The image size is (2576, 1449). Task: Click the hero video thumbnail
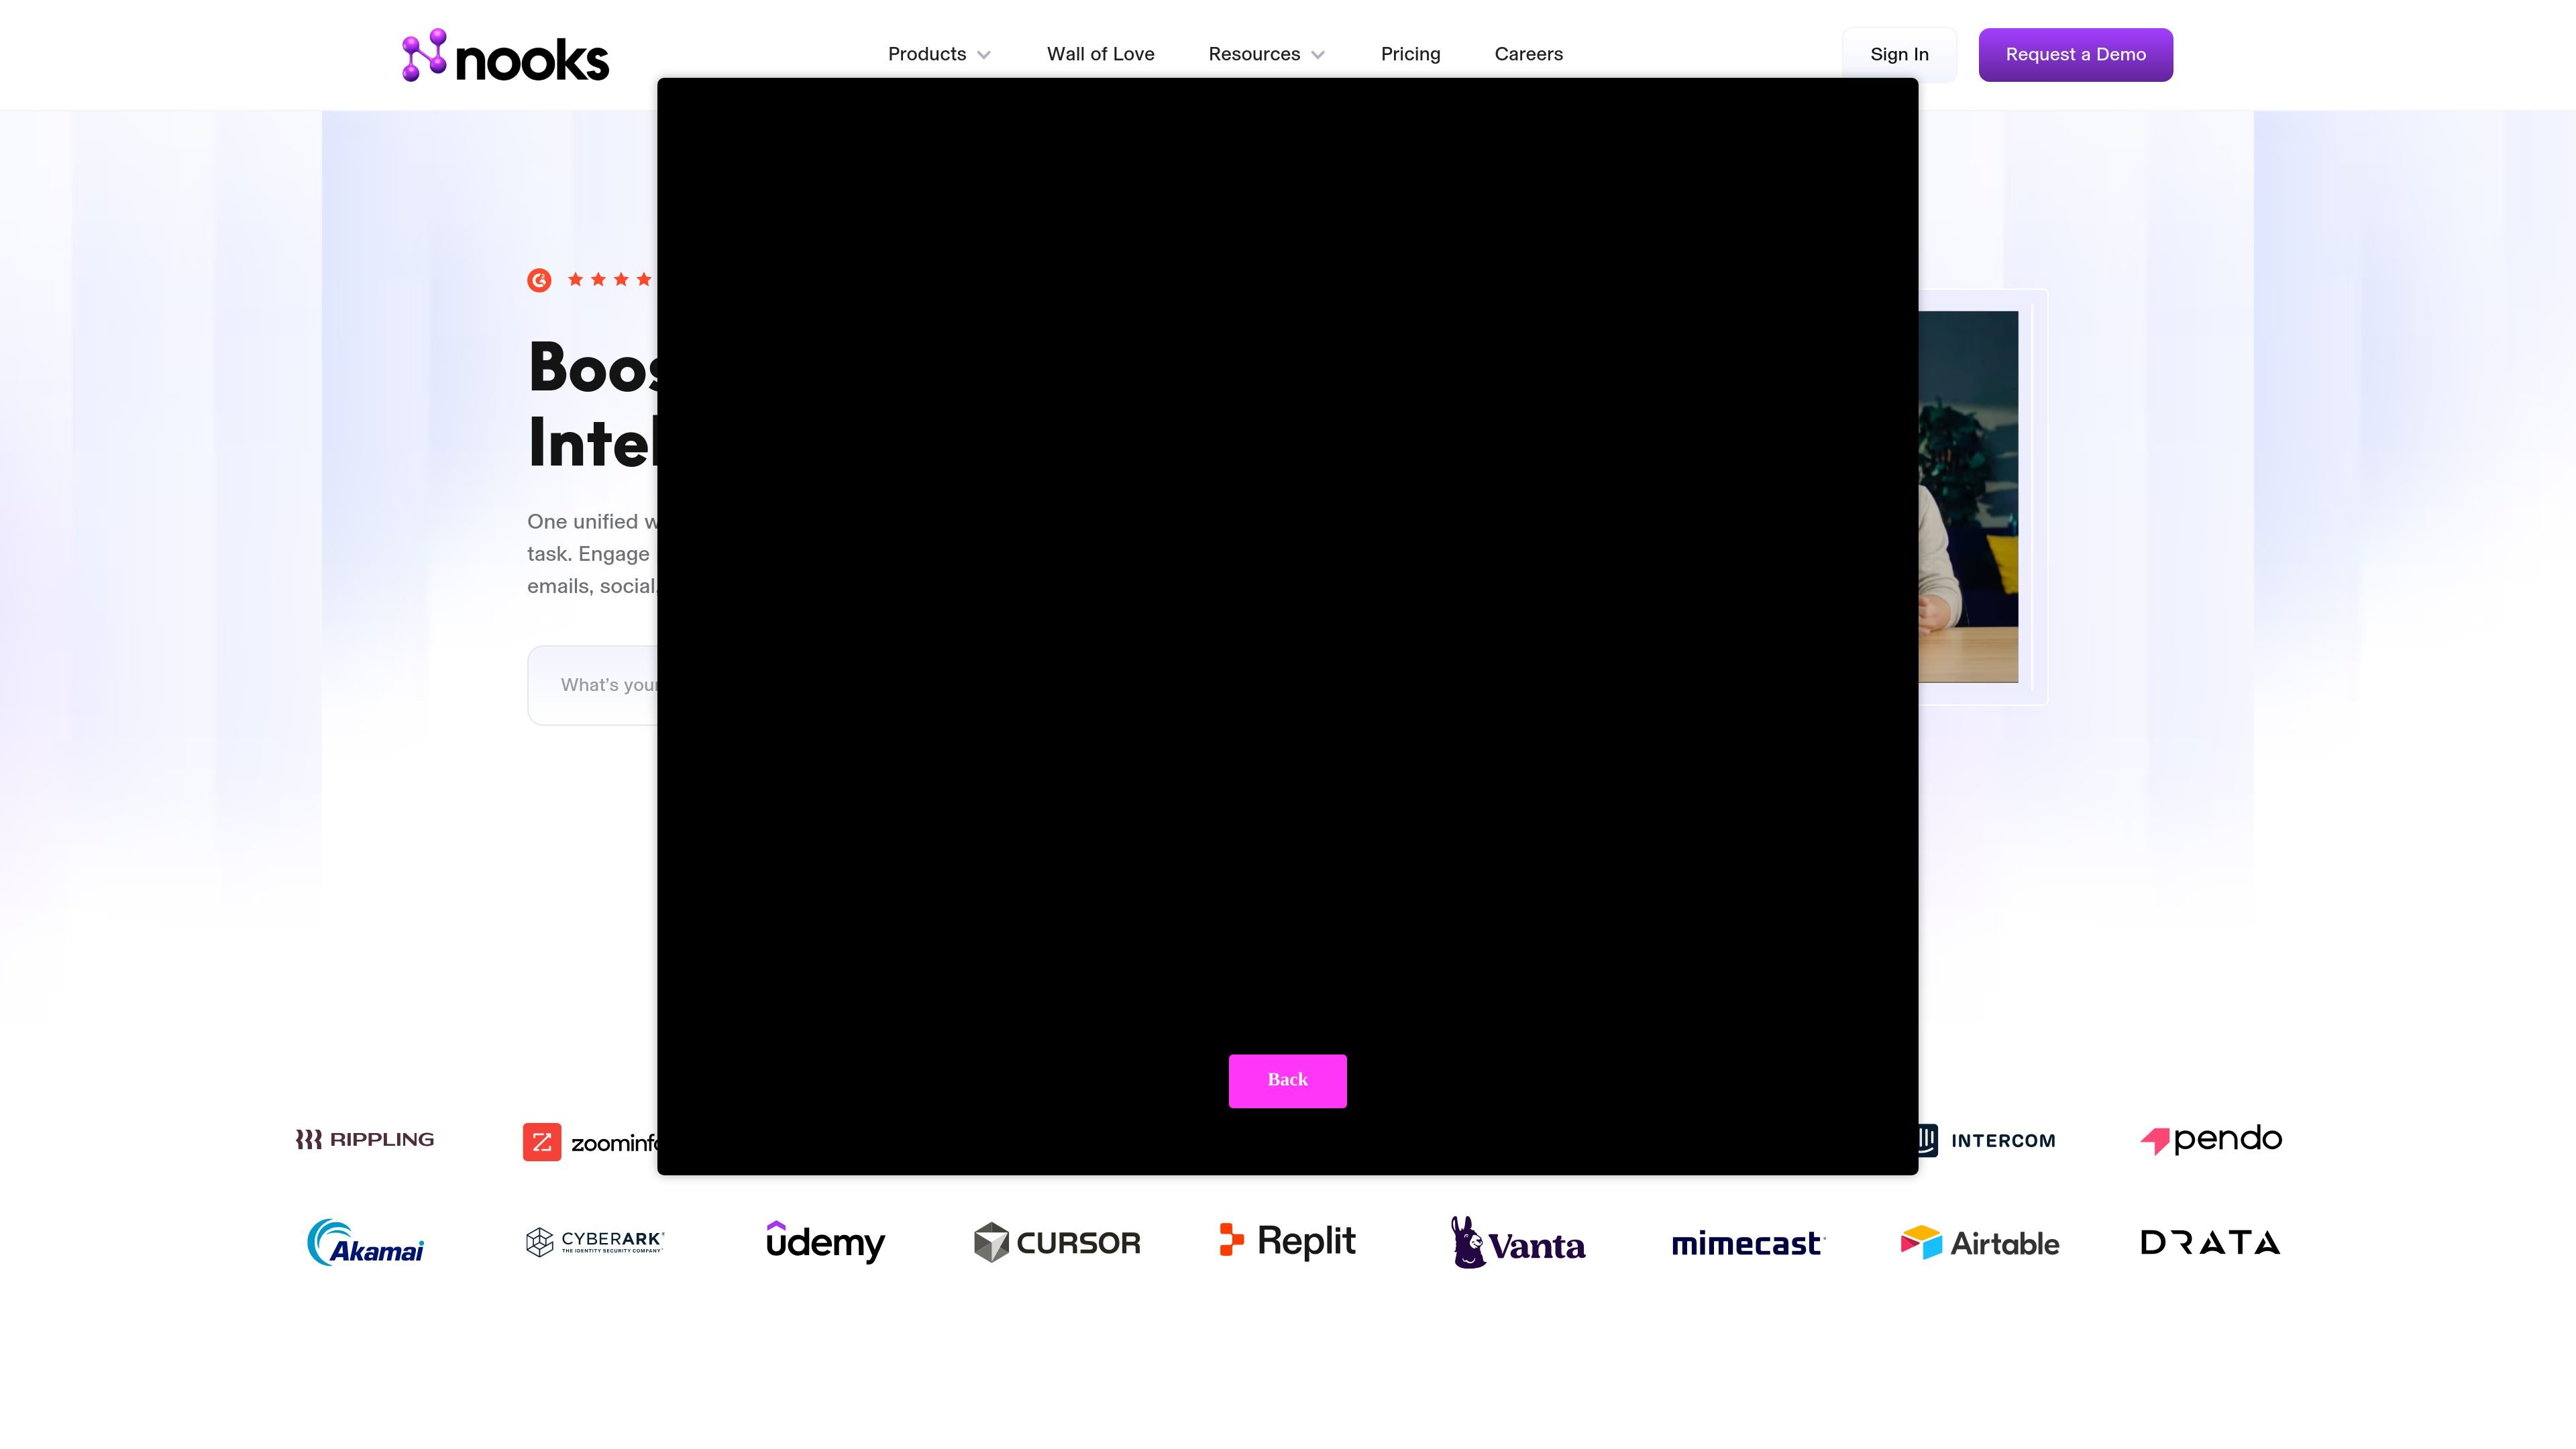(x=1968, y=497)
